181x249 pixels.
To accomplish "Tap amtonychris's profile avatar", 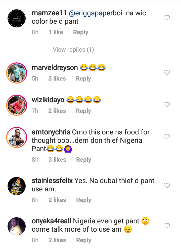I will (16, 137).
